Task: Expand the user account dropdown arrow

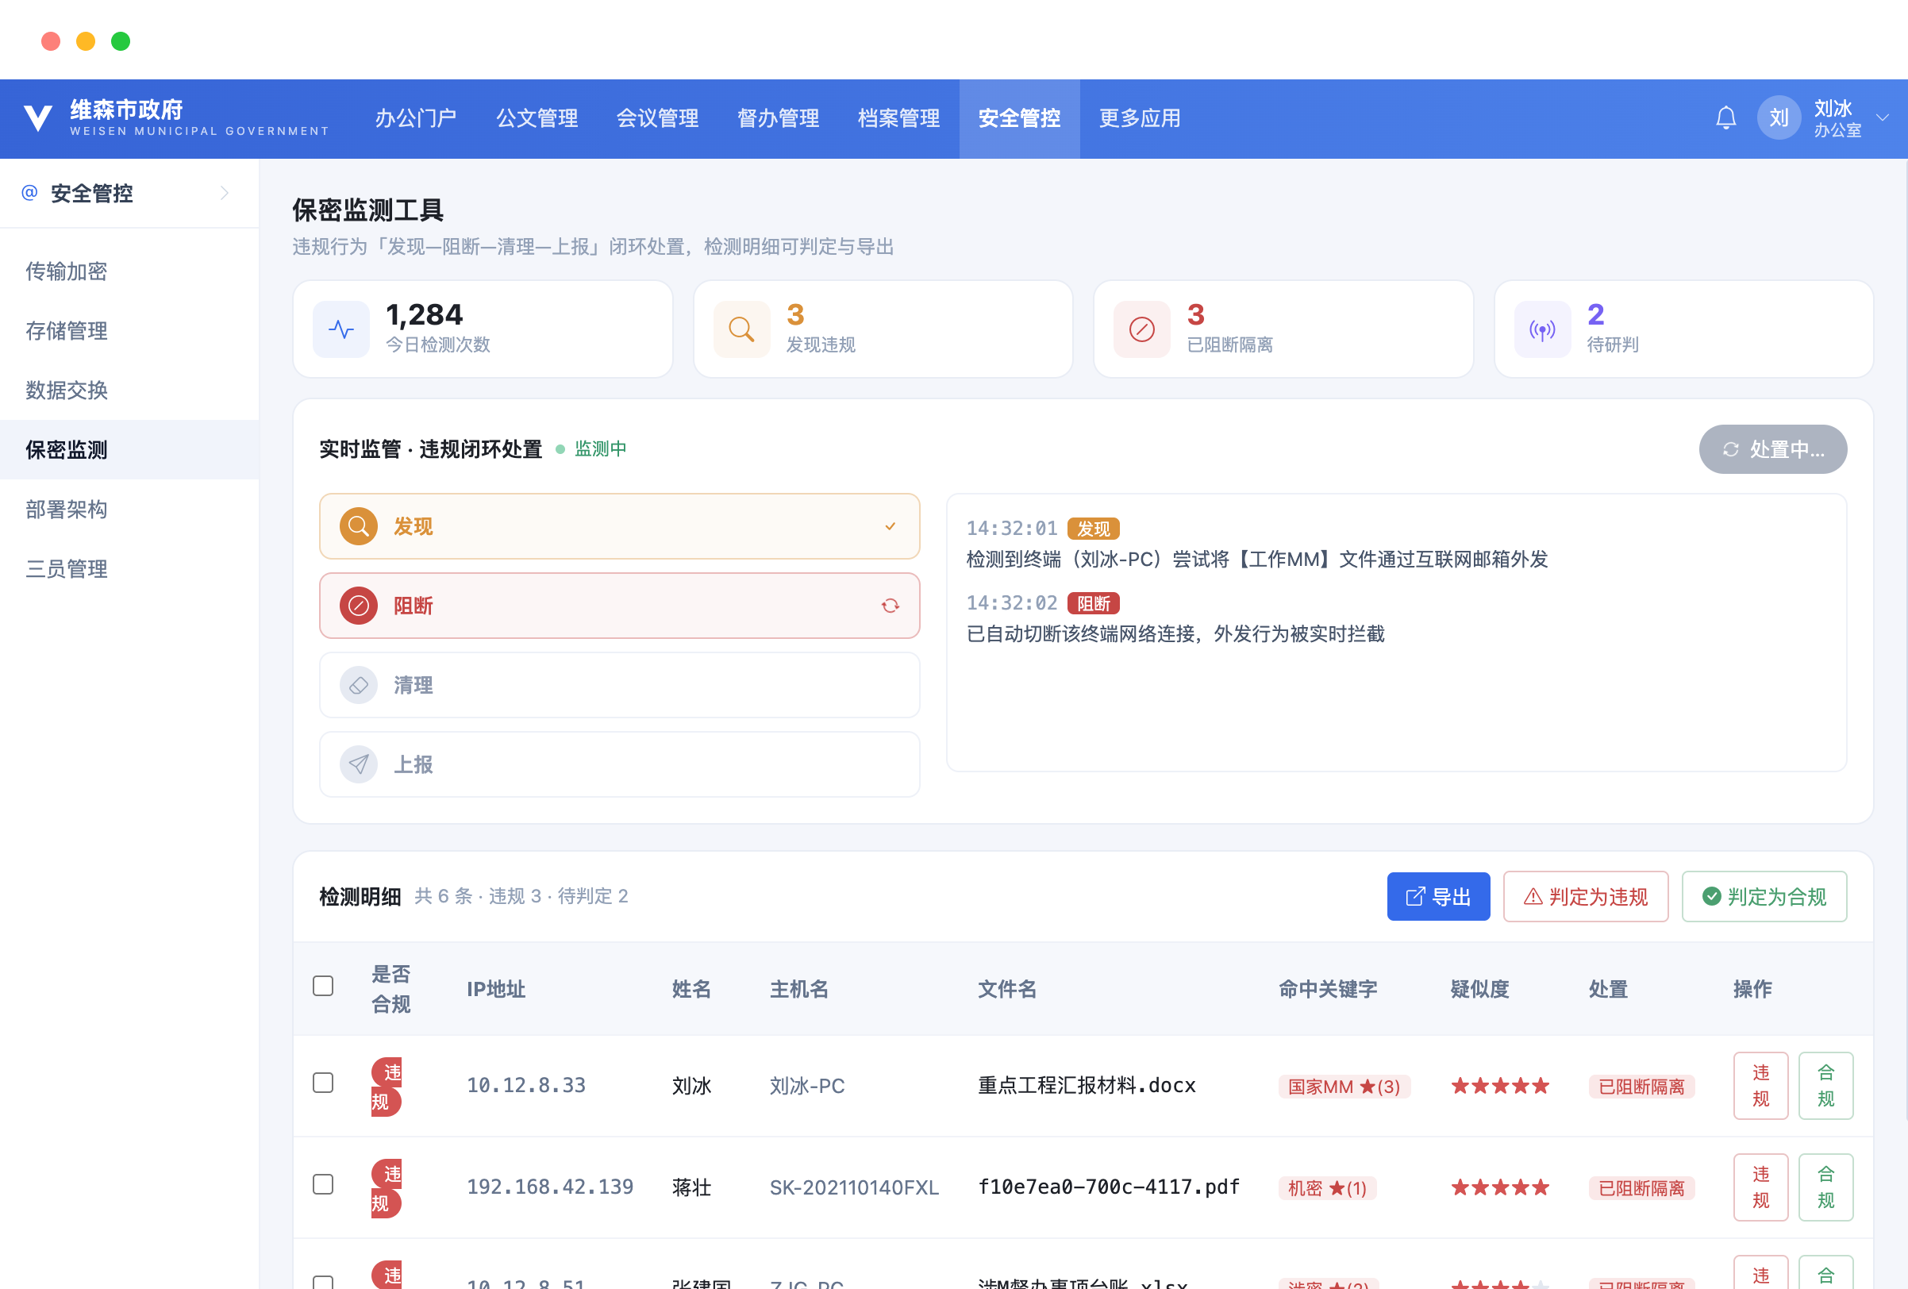Action: [1883, 118]
